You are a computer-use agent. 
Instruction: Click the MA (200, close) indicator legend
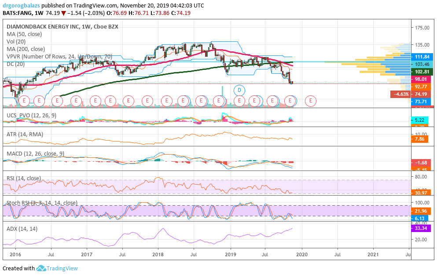click(26, 49)
